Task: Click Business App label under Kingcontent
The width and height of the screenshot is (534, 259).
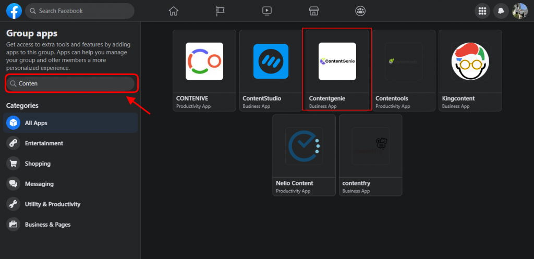Action: click(x=456, y=106)
